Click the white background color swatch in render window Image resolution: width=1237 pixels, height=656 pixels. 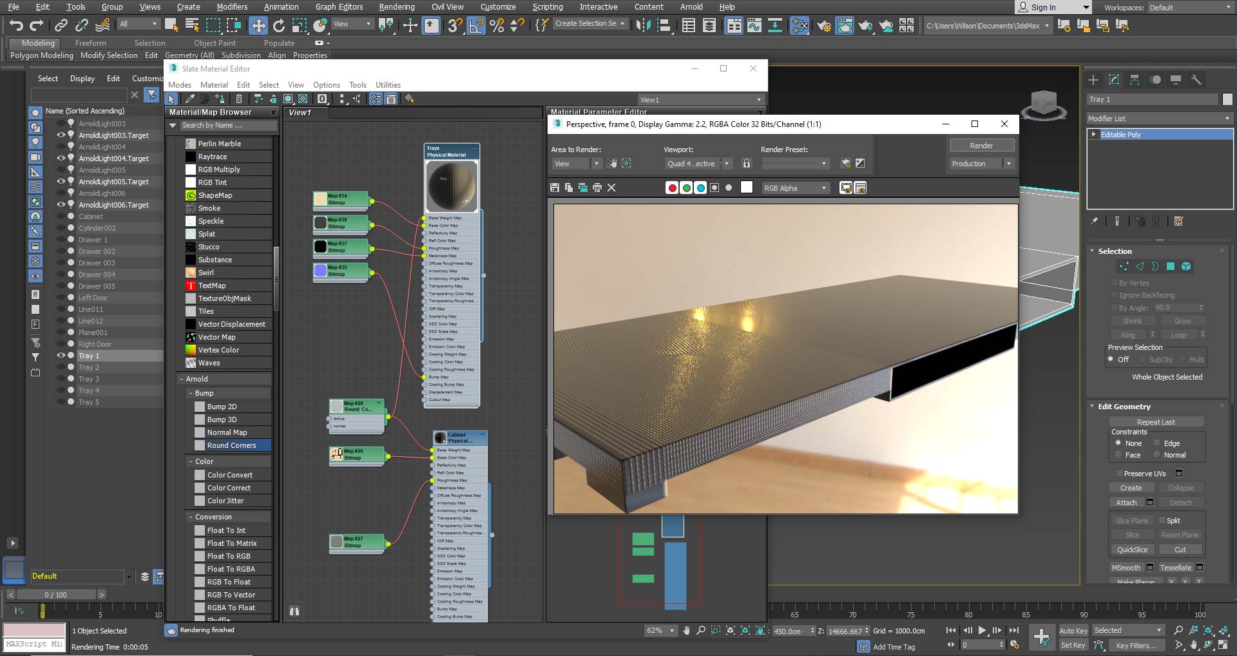(x=747, y=188)
